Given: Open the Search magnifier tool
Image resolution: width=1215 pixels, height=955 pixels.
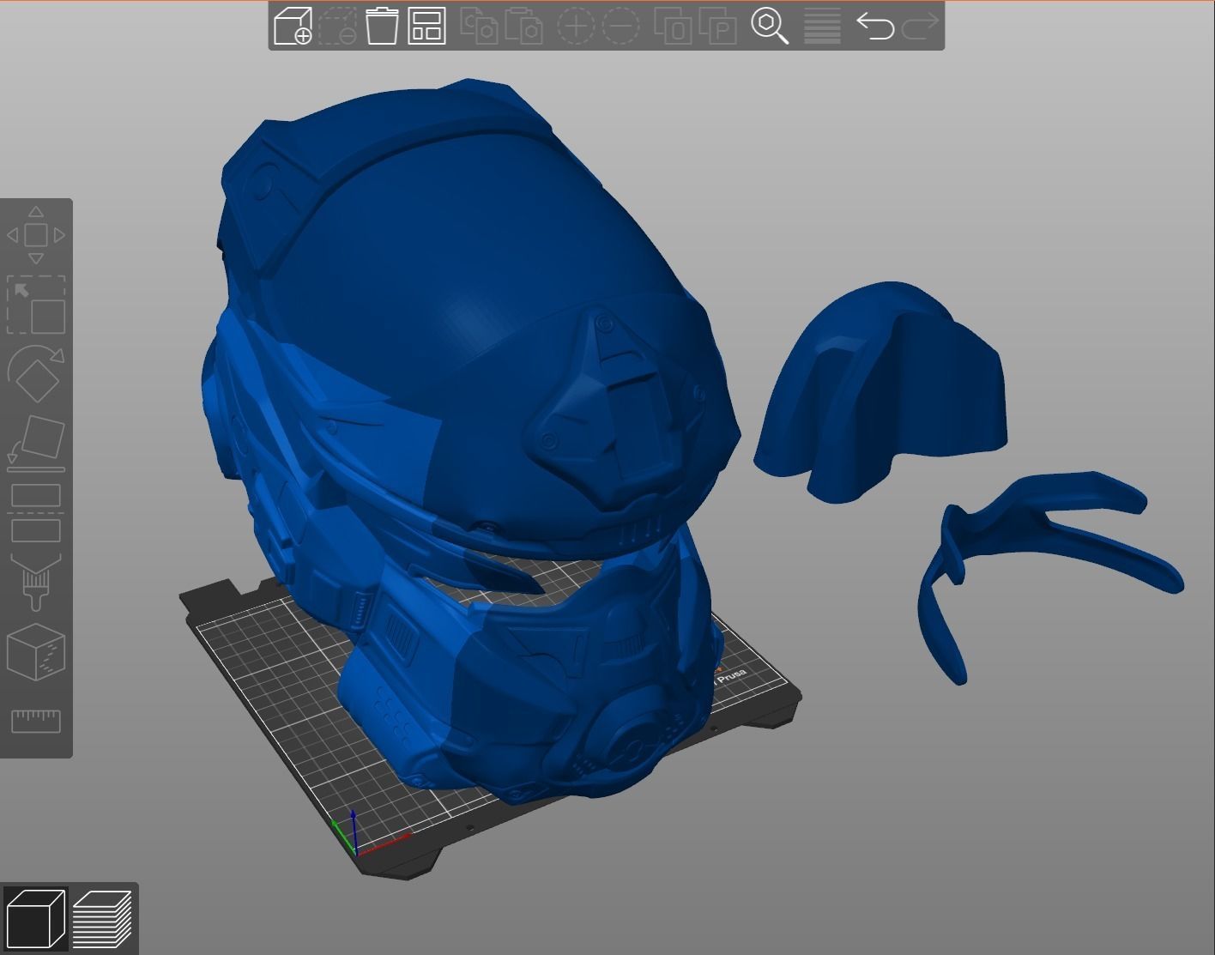Looking at the screenshot, I should 770,26.
